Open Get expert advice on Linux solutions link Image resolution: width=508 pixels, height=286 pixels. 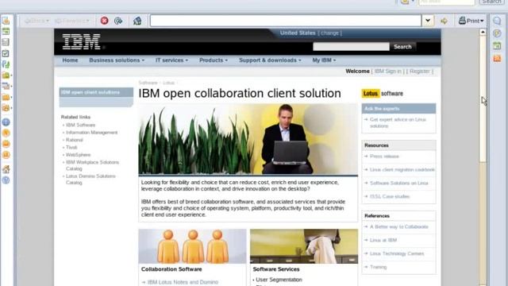[x=398, y=122]
